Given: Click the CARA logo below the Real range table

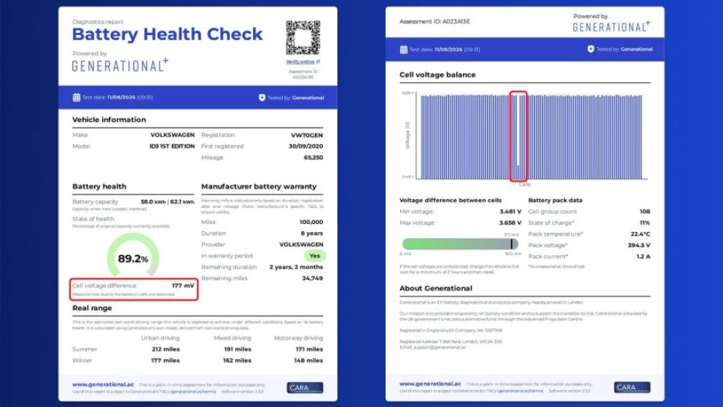Looking at the screenshot, I should point(305,387).
